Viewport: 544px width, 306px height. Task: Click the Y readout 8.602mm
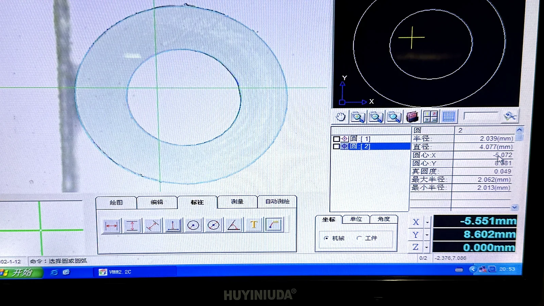[475, 234]
